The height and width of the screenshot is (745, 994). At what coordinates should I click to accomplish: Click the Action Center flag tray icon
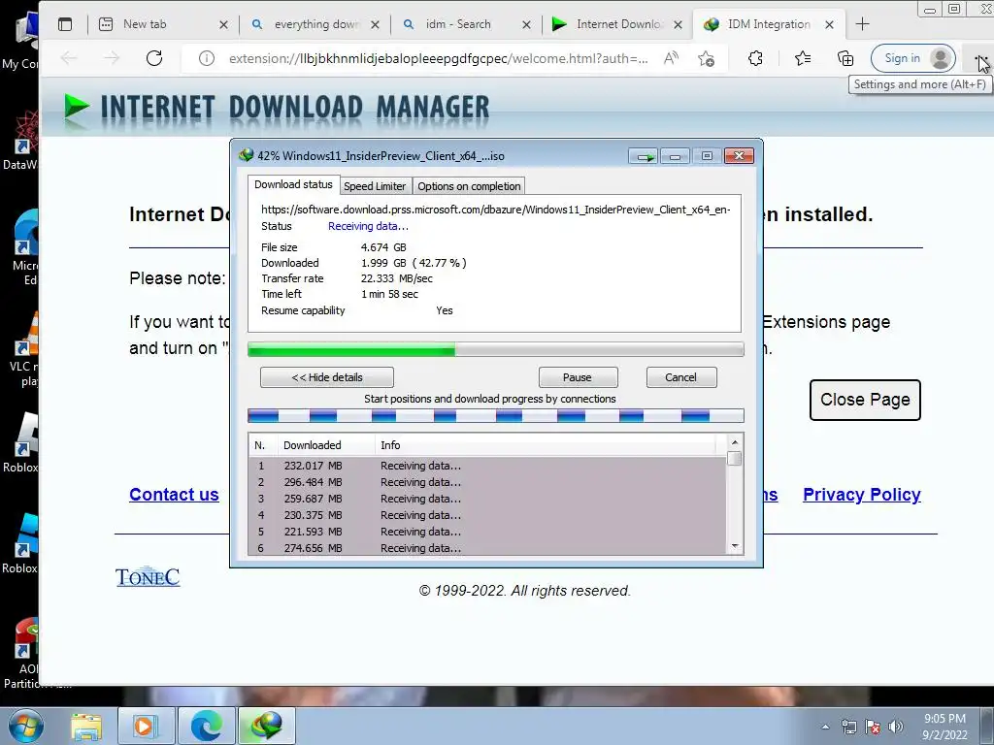(873, 727)
